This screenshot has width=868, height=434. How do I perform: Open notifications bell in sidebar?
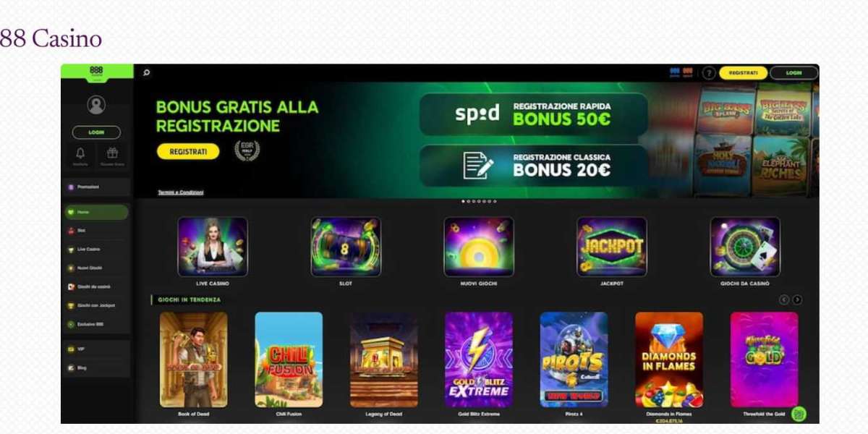click(x=80, y=153)
